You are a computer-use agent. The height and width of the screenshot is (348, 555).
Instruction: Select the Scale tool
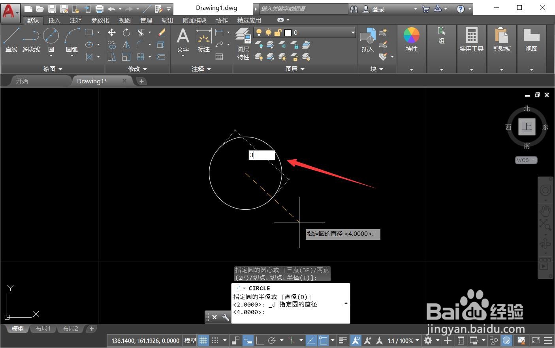coord(126,57)
